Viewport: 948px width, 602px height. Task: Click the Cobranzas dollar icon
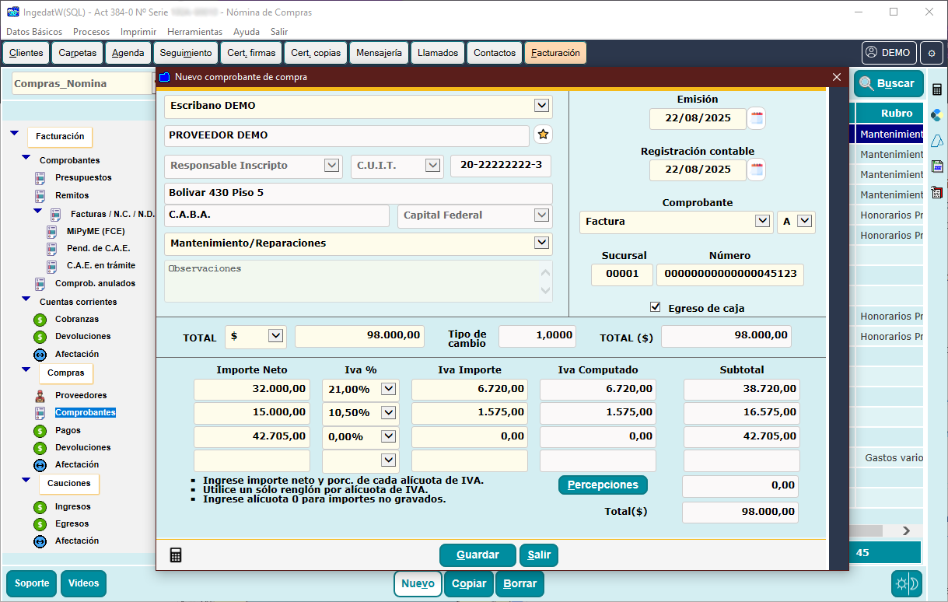(40, 320)
